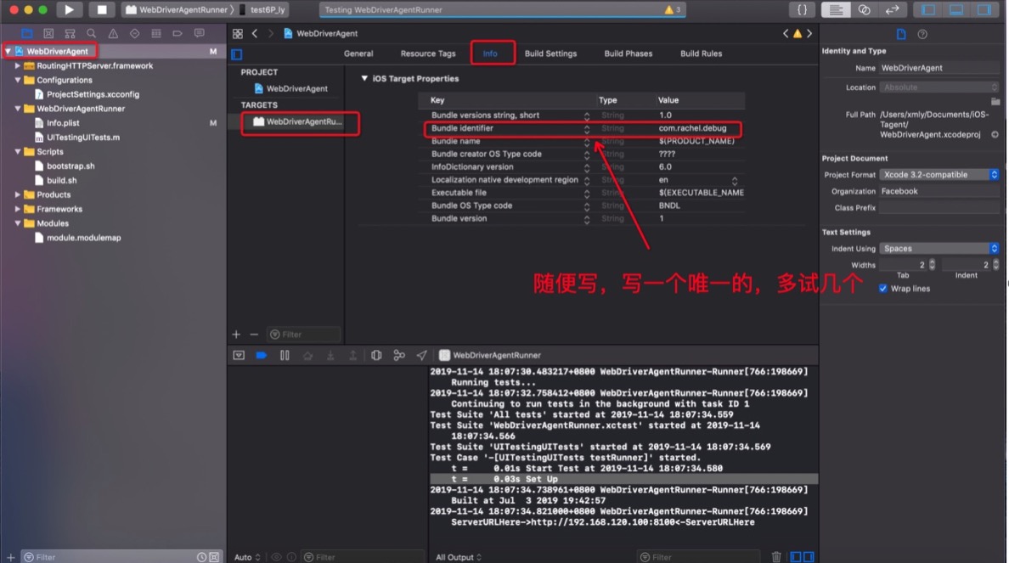Image resolution: width=1009 pixels, height=563 pixels.
Task: Clear console with the trash icon
Action: click(x=776, y=557)
